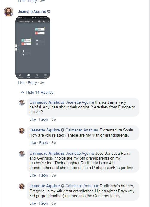150x207 pixels.
Task: Reply to the Rudicinda's brother comment
Action: pyautogui.click(x=44, y=203)
